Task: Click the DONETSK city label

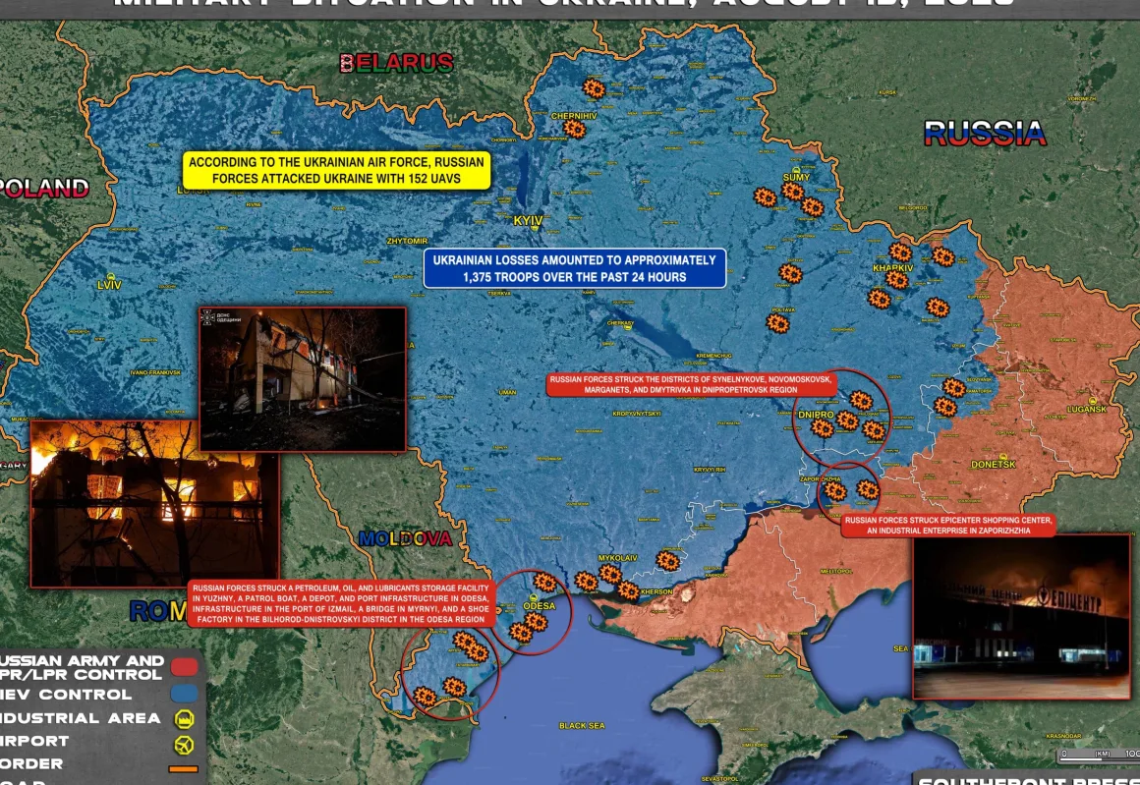Action: click(994, 464)
